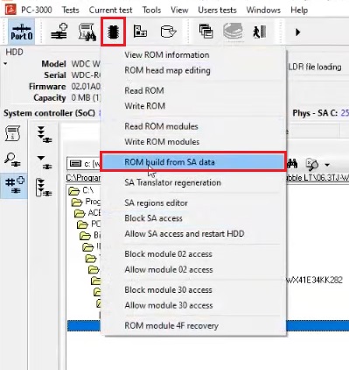349x370 pixels.
Task: Click the walking man exit icon
Action: tap(259, 32)
